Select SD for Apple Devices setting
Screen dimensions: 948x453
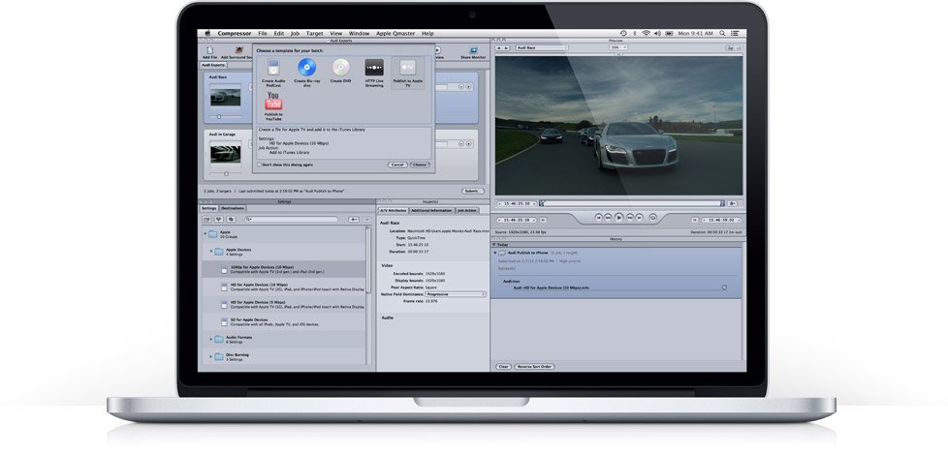(x=284, y=321)
